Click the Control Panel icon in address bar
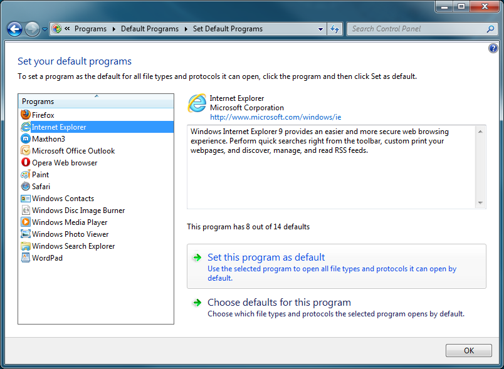Image resolution: width=504 pixels, height=369 pixels. (x=56, y=29)
